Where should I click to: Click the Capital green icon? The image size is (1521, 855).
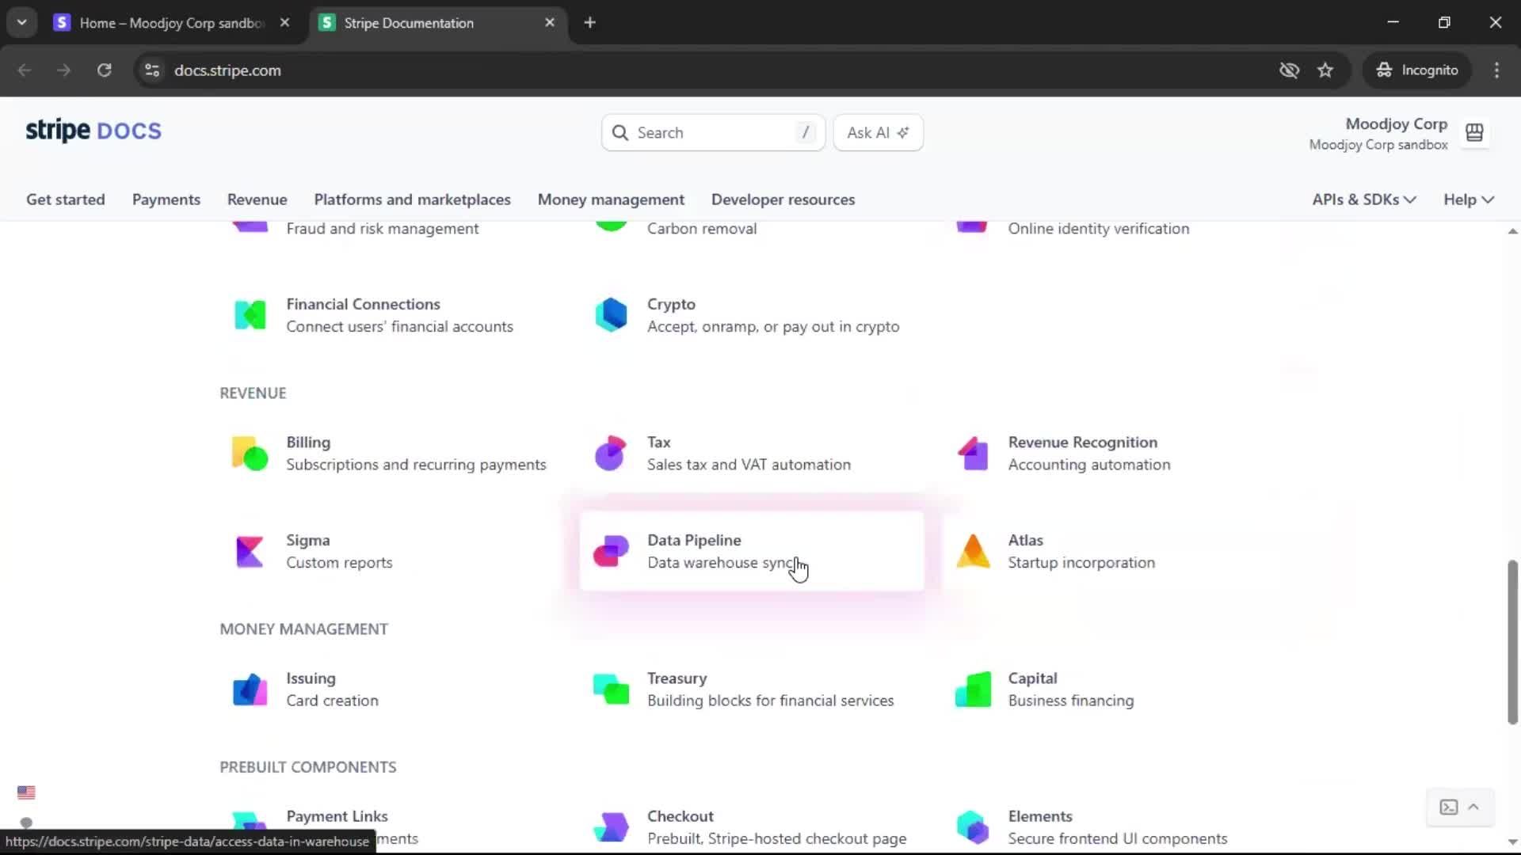tap(973, 690)
